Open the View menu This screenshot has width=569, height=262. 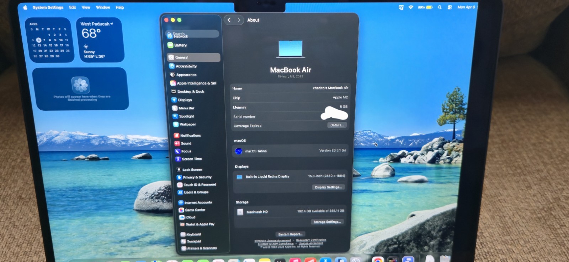pos(86,7)
